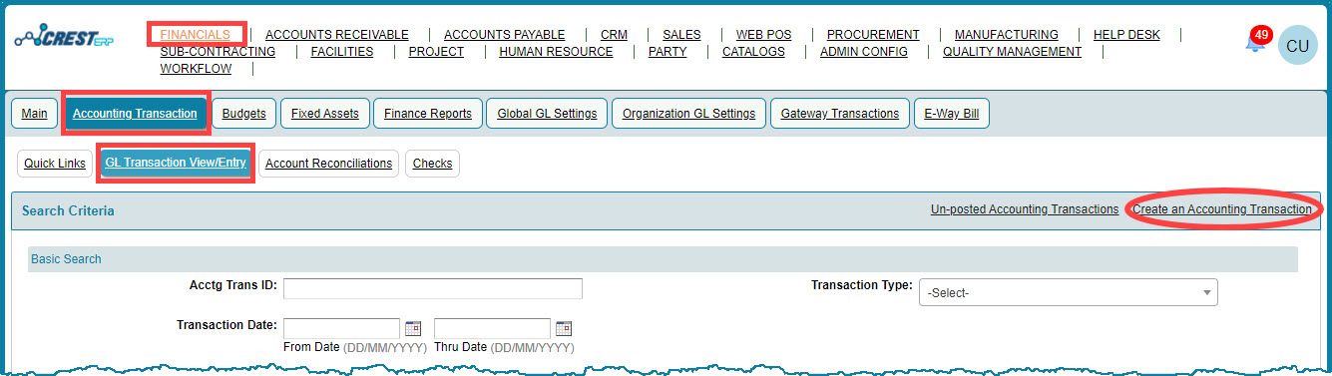Screen dimensions: 1332x376
Task: Open the Finance Reports tab
Action: click(x=428, y=114)
